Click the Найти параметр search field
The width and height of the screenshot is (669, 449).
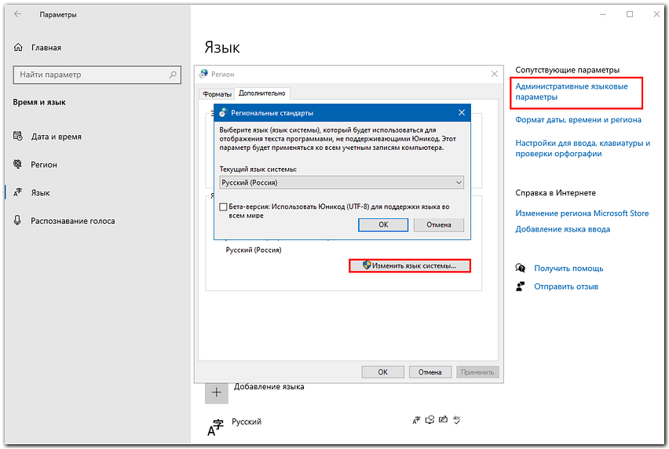pos(90,75)
